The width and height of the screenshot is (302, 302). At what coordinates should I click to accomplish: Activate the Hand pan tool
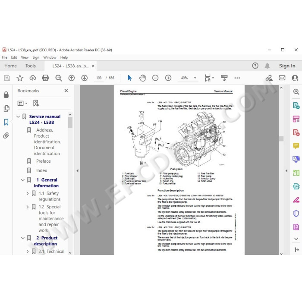tap(142, 78)
